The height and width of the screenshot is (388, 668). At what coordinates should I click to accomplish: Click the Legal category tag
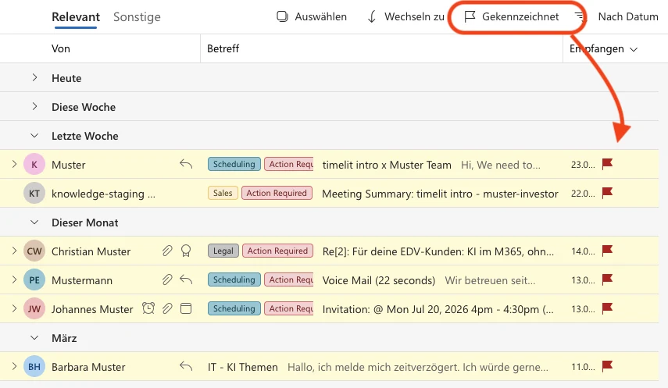[223, 251]
